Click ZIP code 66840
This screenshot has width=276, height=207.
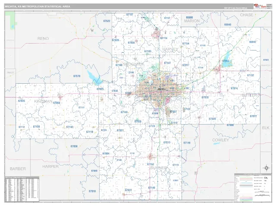click(228, 25)
